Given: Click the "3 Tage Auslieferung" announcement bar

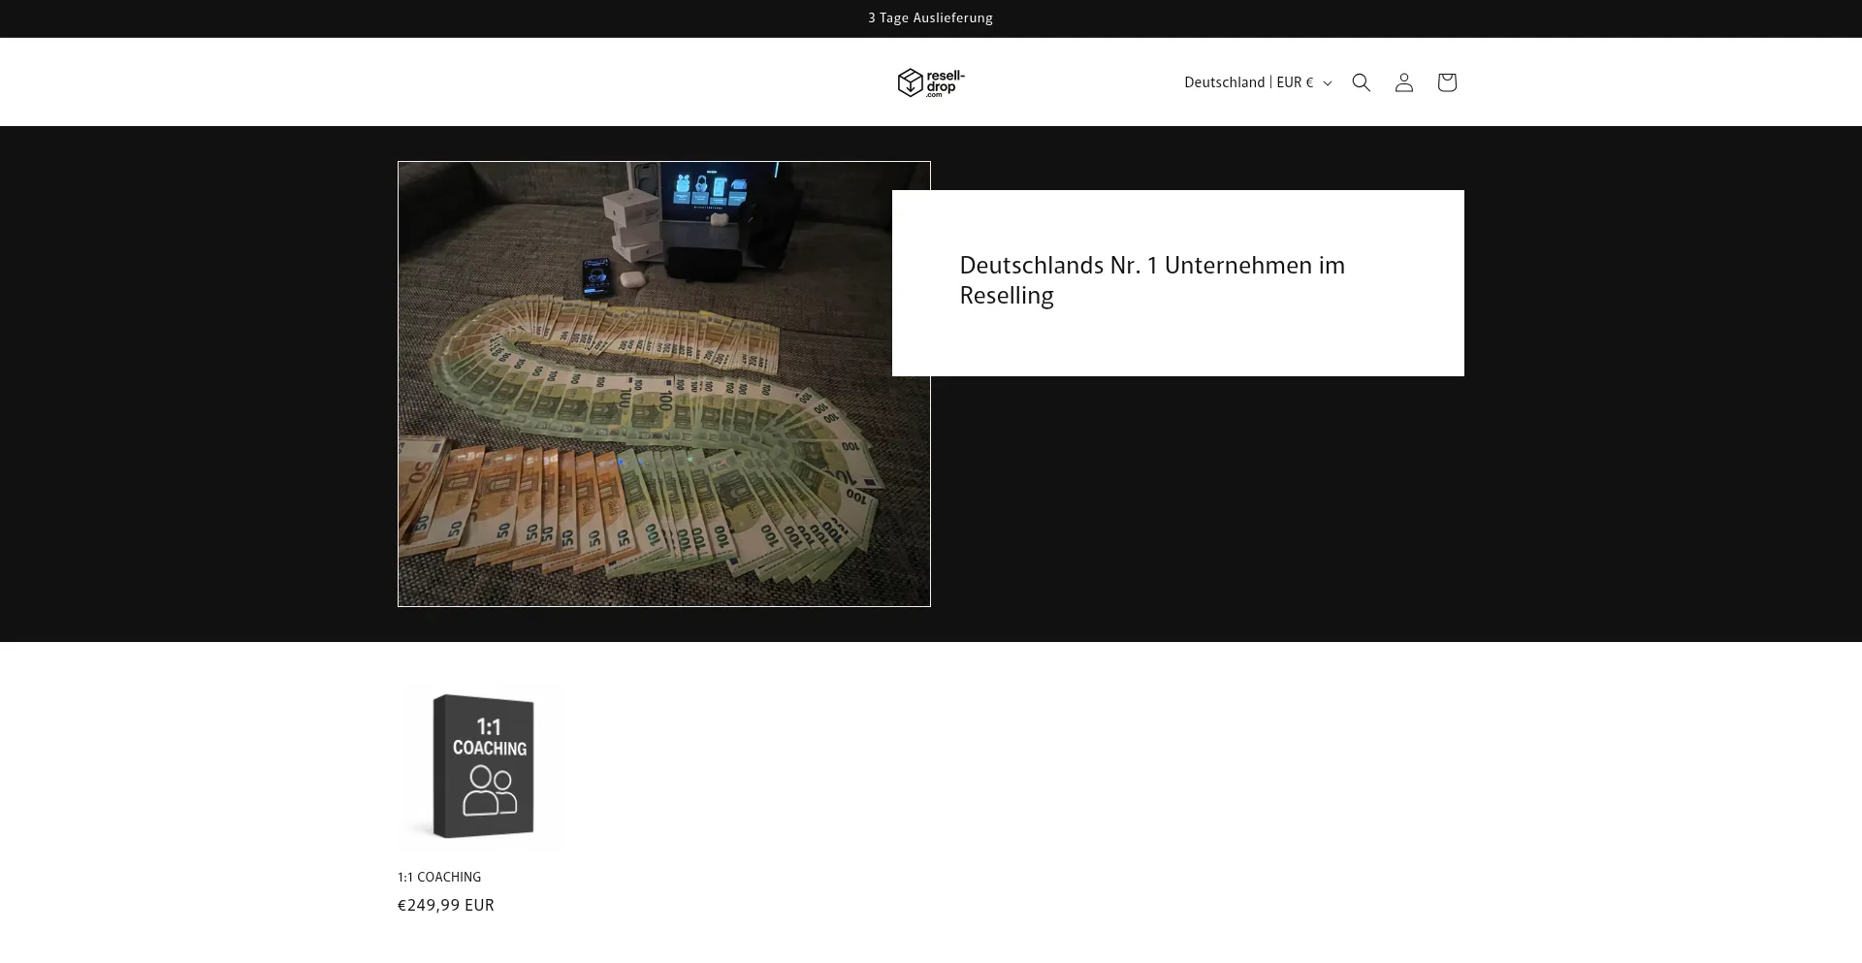Looking at the screenshot, I should coord(930,17).
